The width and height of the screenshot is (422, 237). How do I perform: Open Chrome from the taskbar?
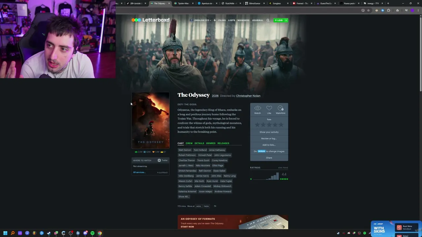[100, 233]
